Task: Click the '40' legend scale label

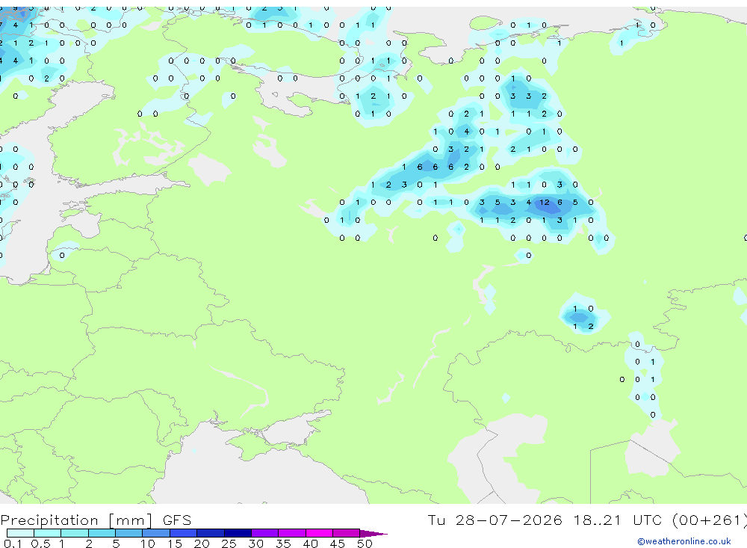Action: [310, 544]
